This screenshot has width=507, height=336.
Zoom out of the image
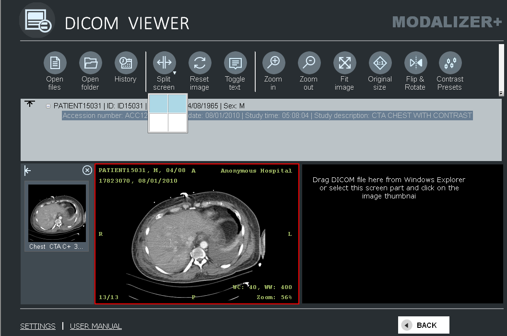(309, 63)
